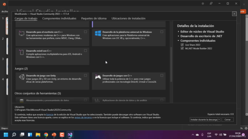This screenshot has width=248, height=139.
Task: Click the C++ desktop development workload icon
Action: (21, 34)
